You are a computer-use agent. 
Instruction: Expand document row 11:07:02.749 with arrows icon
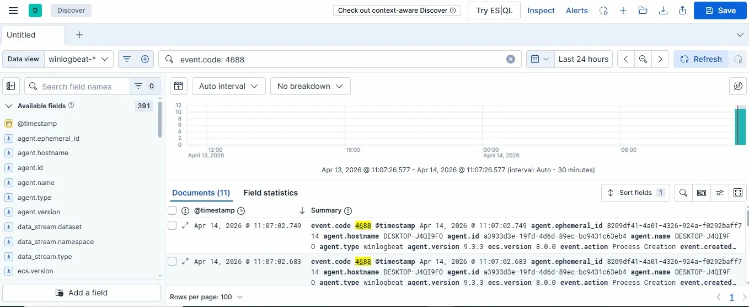pos(185,225)
